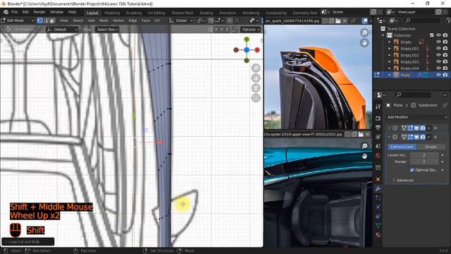Screen dimensions: 451x254
Task: Click the red X axis navigation gizmo
Action: [257, 50]
